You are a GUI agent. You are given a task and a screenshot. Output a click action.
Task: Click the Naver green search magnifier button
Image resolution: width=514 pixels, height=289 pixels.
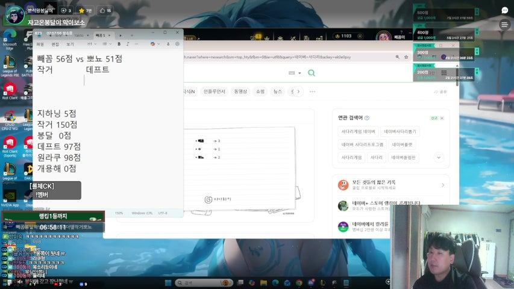point(312,73)
